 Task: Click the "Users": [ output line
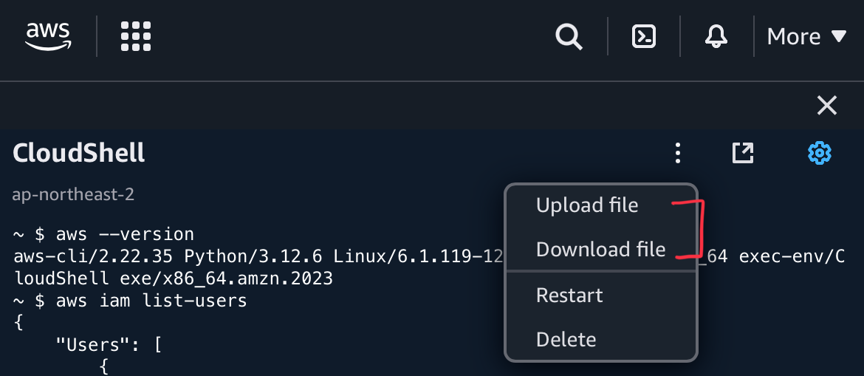[x=109, y=345]
